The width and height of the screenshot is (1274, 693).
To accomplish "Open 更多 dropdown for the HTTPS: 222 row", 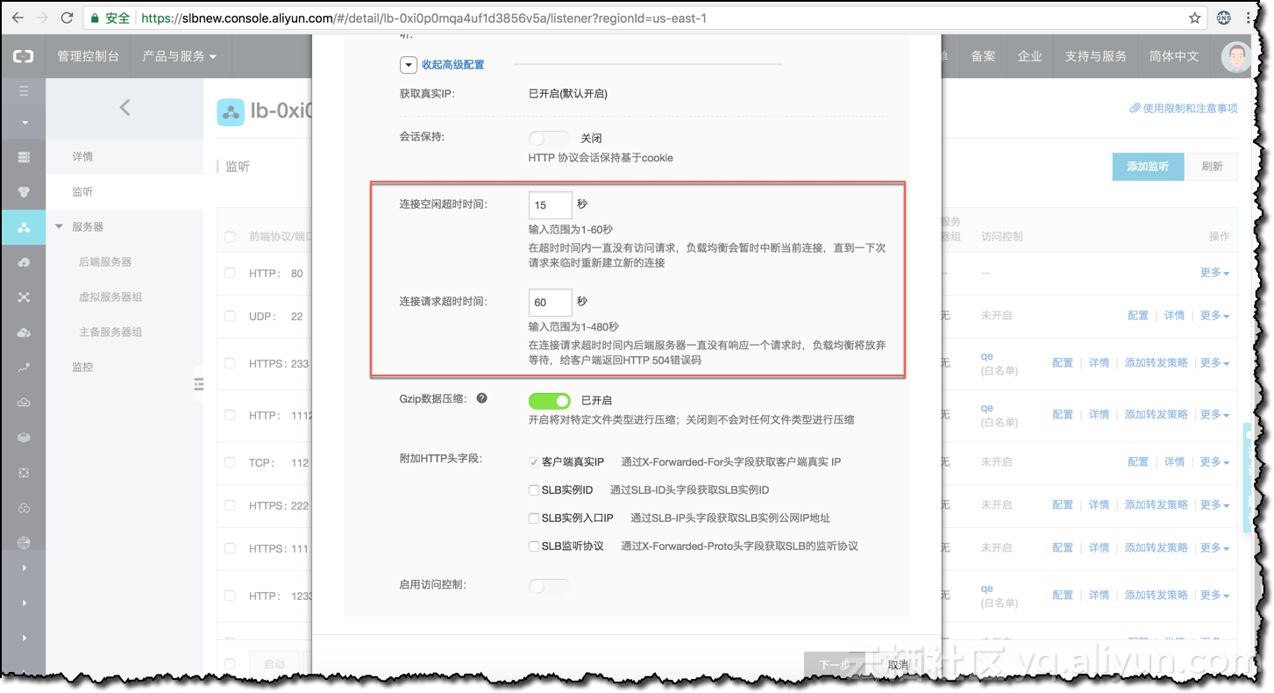I will click(x=1214, y=504).
